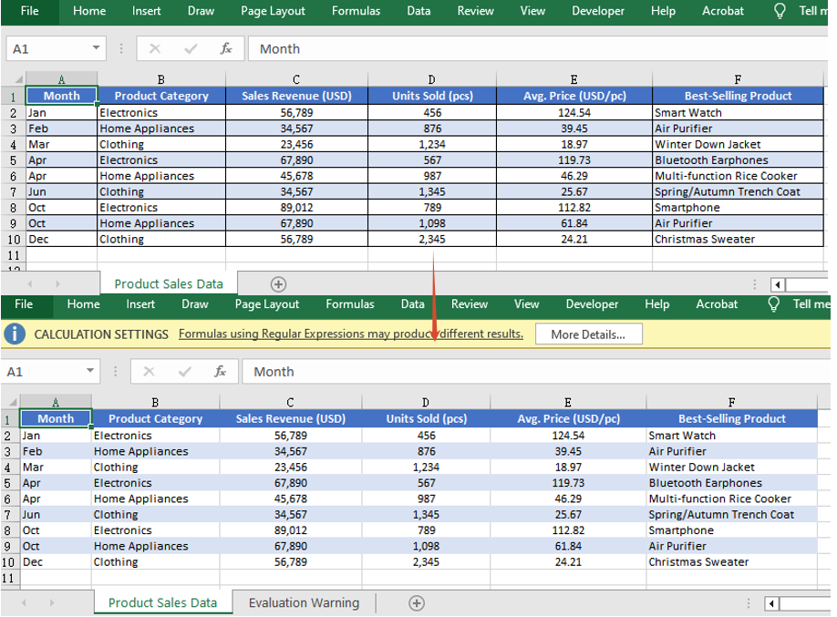Click 89,012 cell in top worksheet
837x617 pixels.
pyautogui.click(x=297, y=208)
